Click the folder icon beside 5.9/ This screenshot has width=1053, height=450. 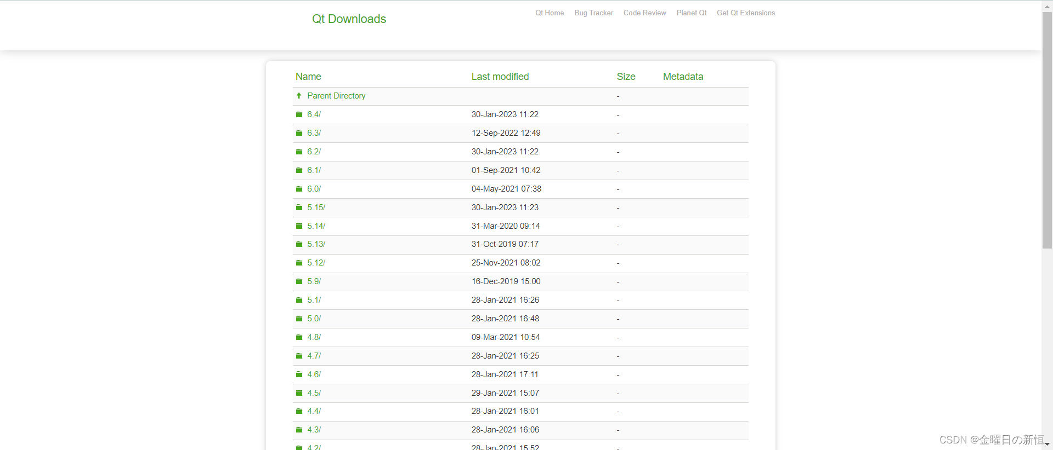(299, 281)
